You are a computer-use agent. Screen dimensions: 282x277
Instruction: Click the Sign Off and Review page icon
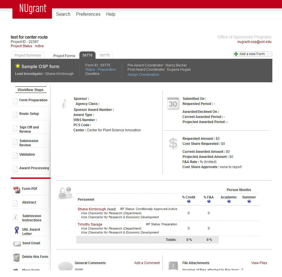pyautogui.click(x=15, y=128)
